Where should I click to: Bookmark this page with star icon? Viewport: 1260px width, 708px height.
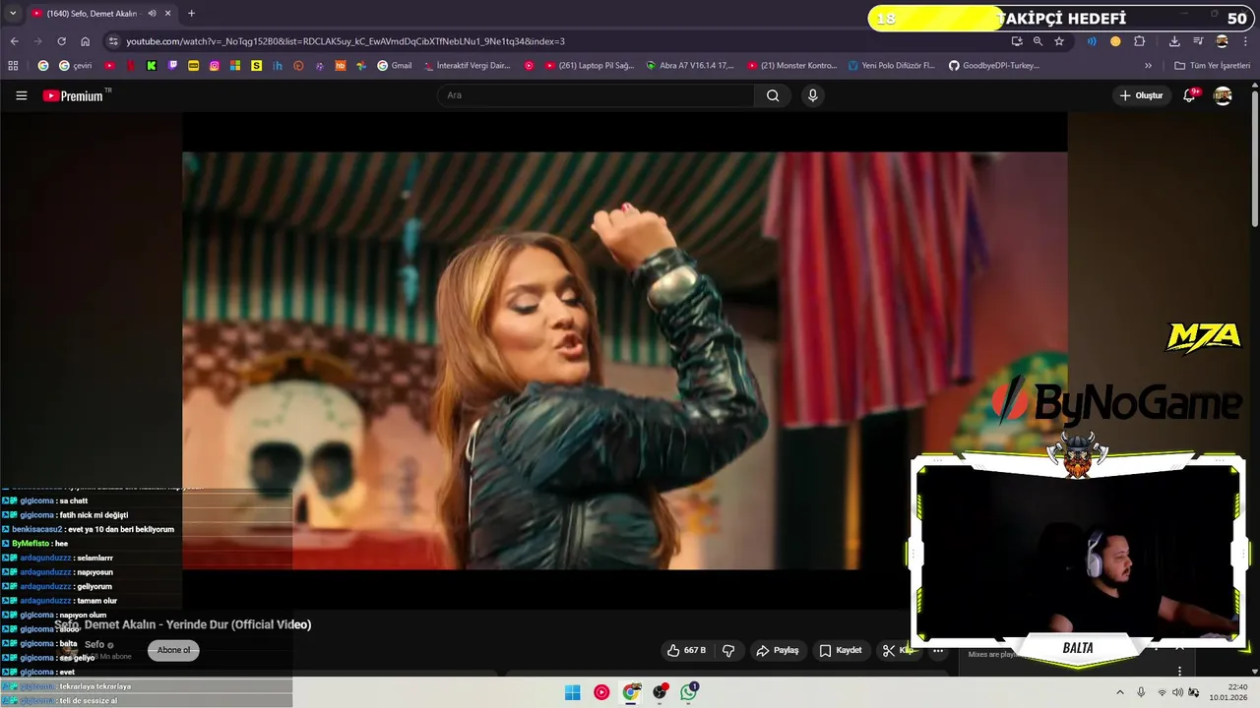[x=1059, y=41]
